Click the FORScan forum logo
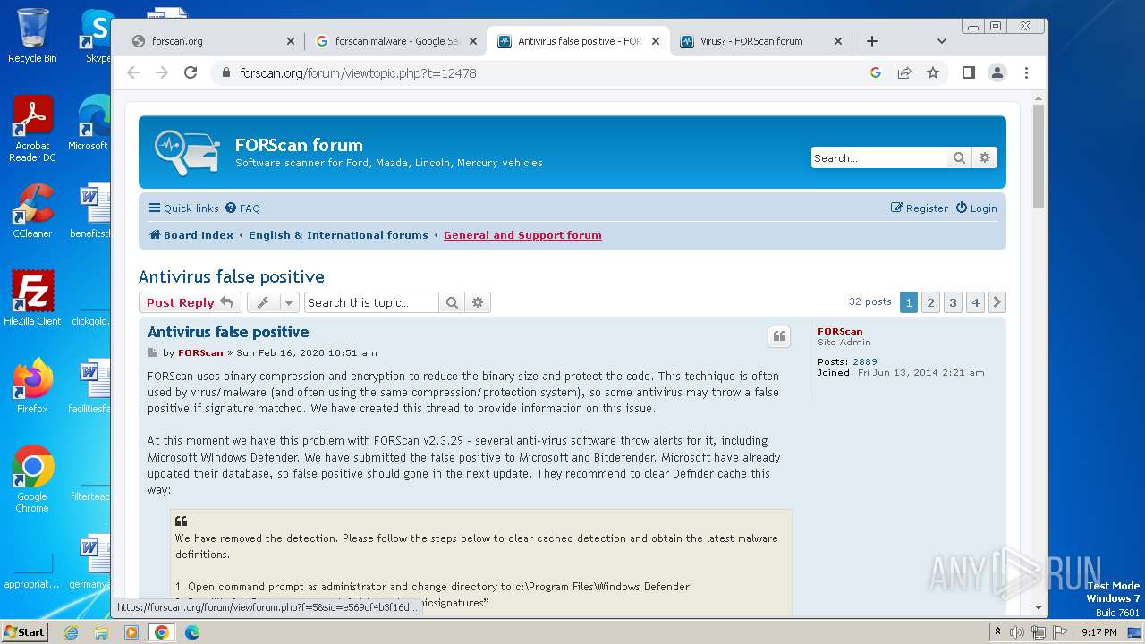The height and width of the screenshot is (644, 1145). point(187,152)
